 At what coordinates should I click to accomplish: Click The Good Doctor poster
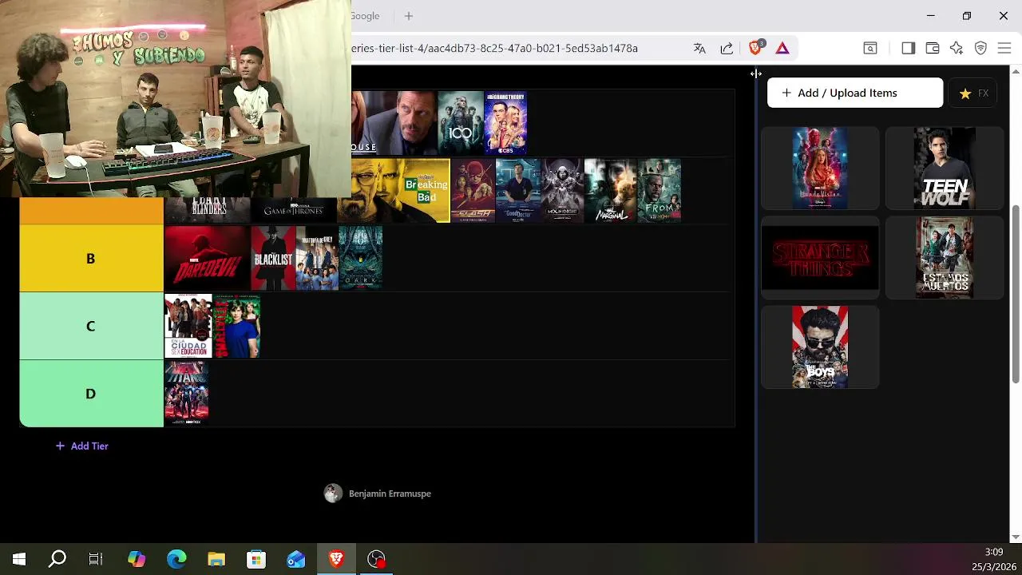click(518, 190)
